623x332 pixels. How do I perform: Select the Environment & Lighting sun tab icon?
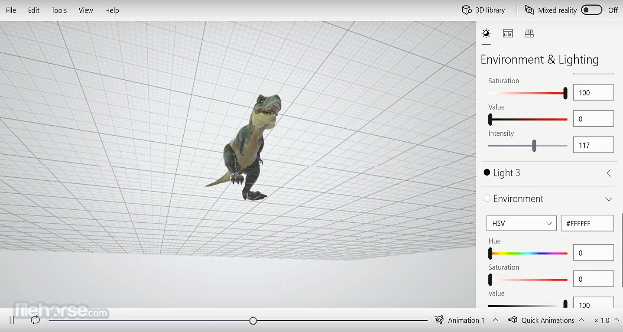pos(486,33)
